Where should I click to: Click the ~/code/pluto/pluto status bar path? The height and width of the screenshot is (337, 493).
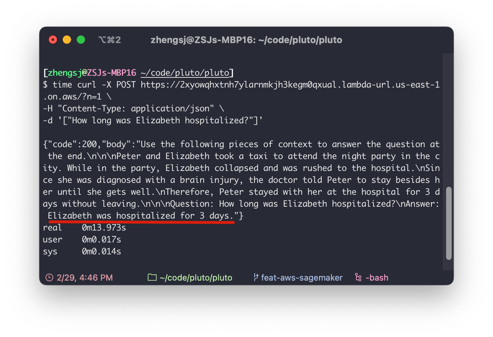(x=196, y=277)
